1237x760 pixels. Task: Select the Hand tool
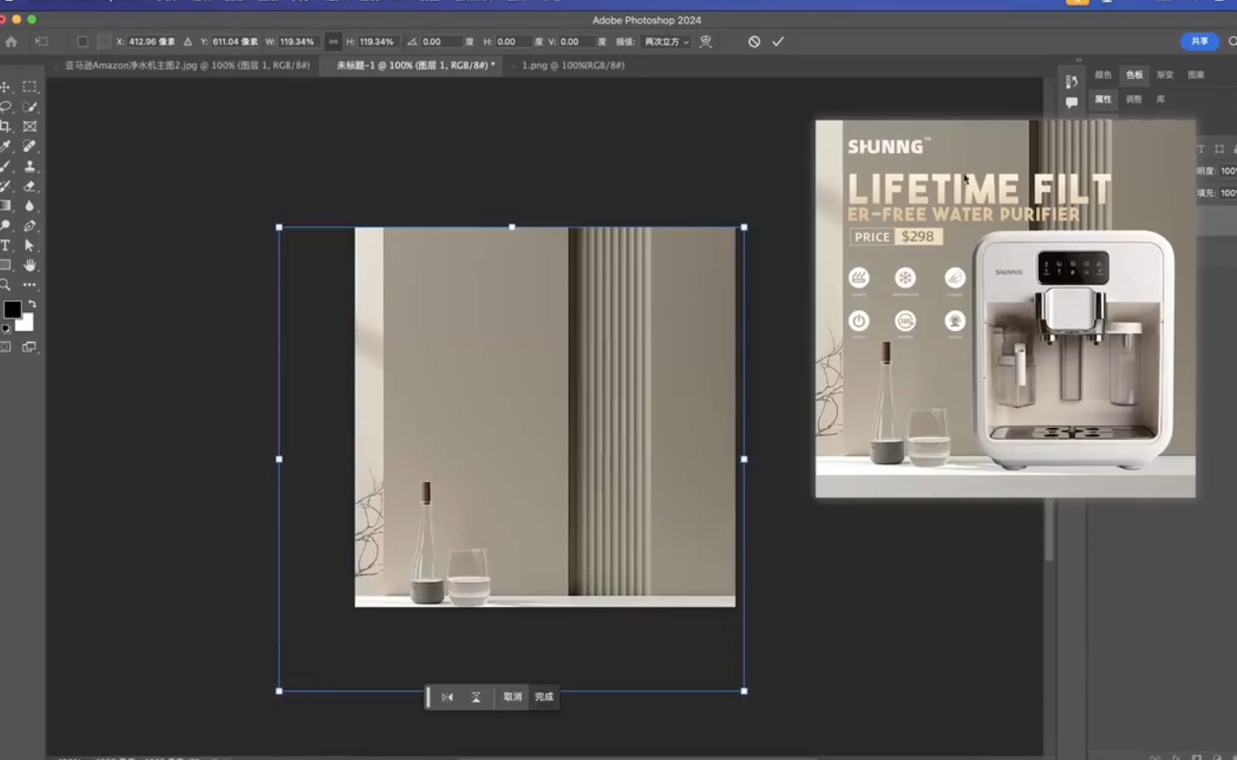(x=30, y=265)
